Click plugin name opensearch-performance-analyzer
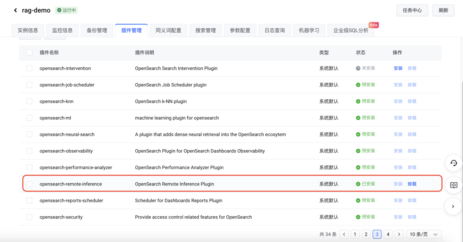The height and width of the screenshot is (242, 463). [76, 167]
